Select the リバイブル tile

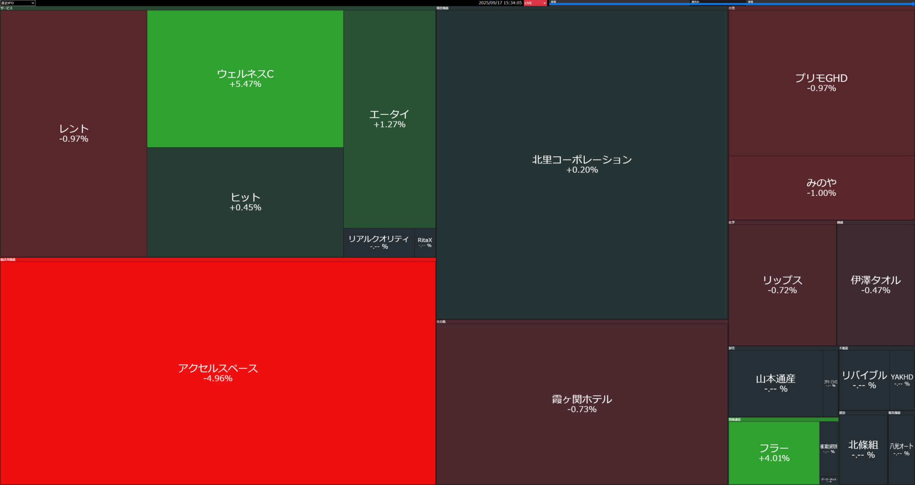864,380
